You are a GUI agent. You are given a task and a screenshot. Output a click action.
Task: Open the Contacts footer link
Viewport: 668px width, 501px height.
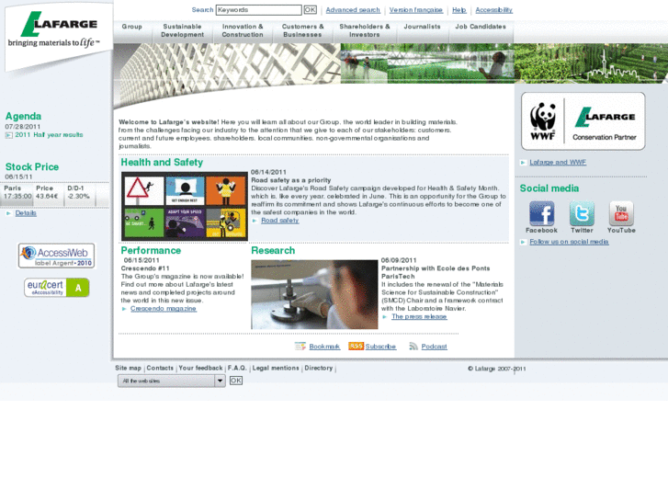(x=160, y=368)
